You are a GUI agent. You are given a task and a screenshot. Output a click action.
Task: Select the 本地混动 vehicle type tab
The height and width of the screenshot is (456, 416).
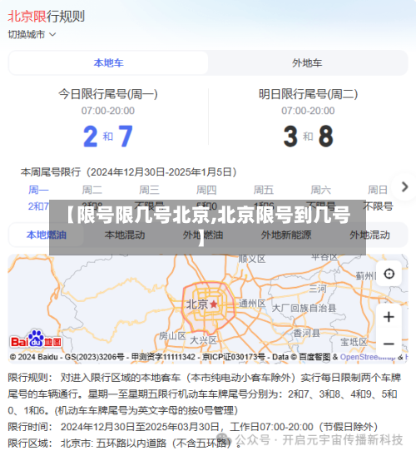[125, 235]
